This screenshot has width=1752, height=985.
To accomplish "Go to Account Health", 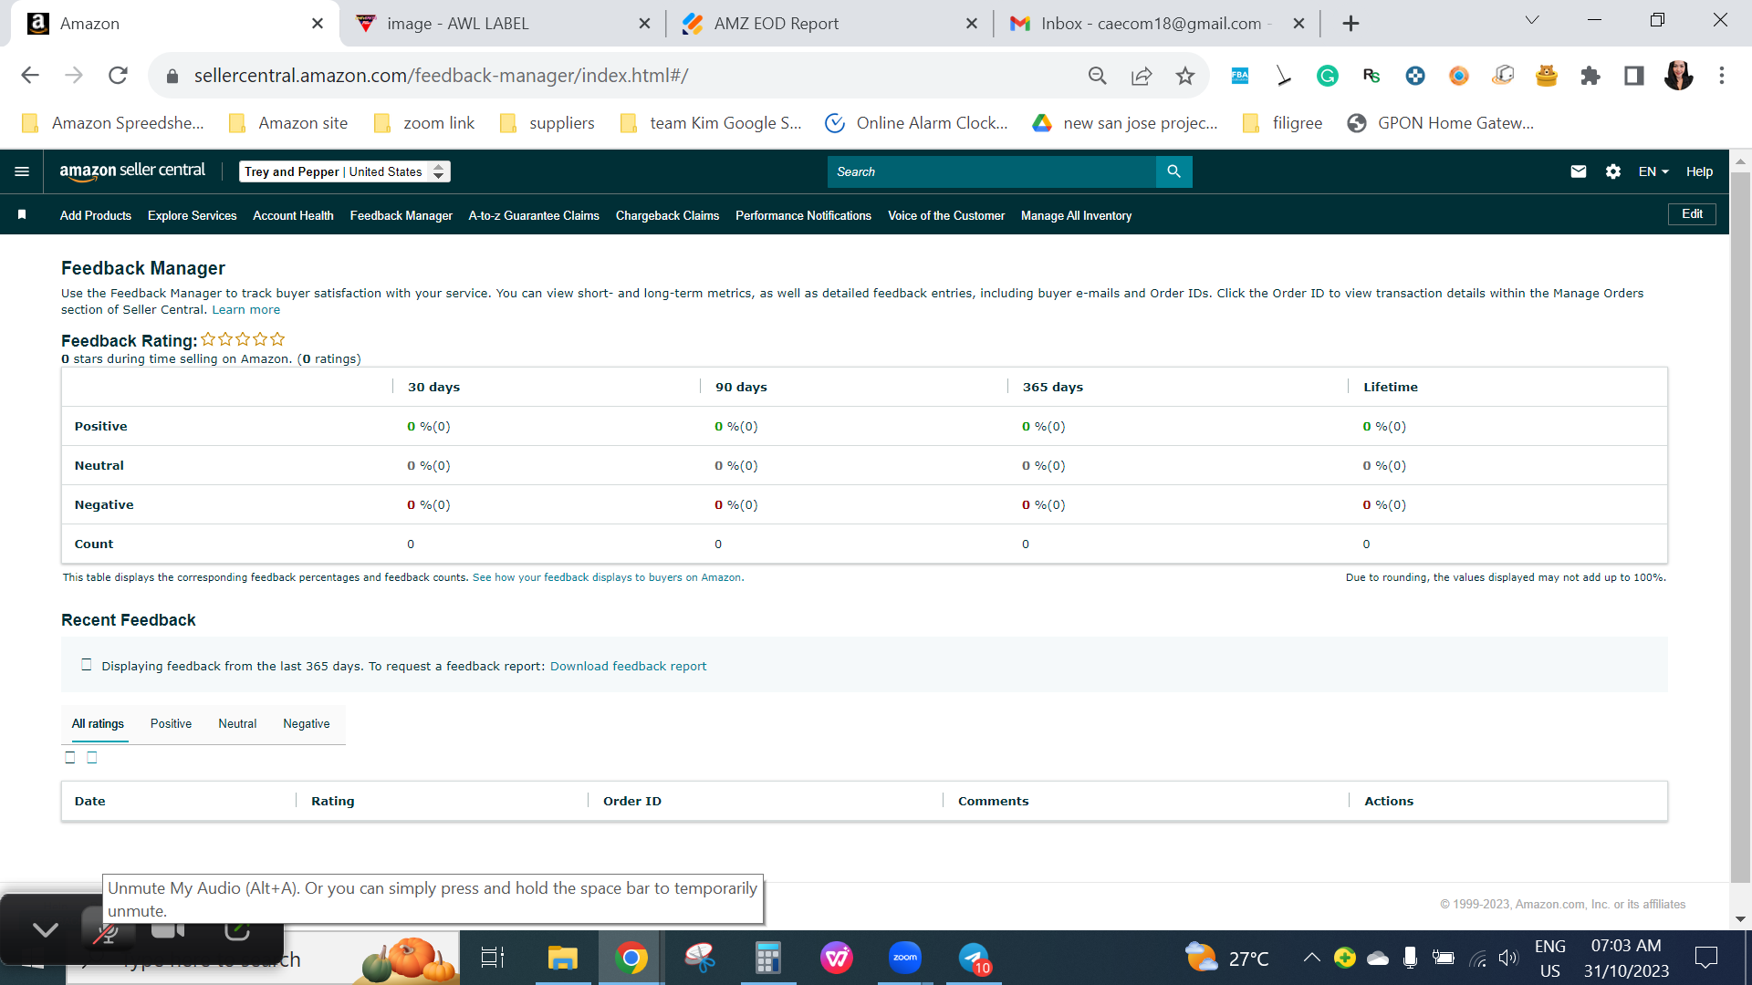I will 293,215.
